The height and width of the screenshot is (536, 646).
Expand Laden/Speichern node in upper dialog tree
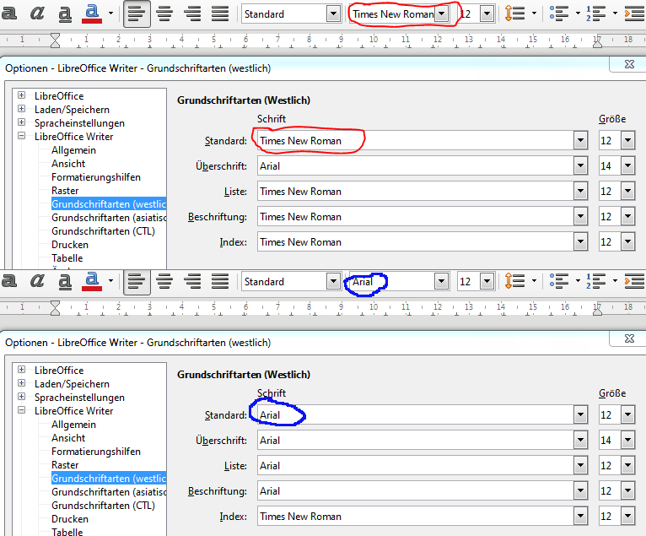(21, 109)
